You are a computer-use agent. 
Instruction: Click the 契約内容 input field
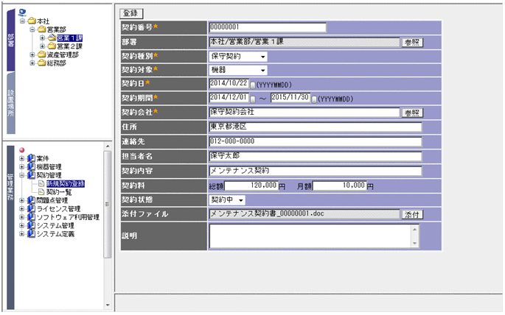click(x=316, y=171)
